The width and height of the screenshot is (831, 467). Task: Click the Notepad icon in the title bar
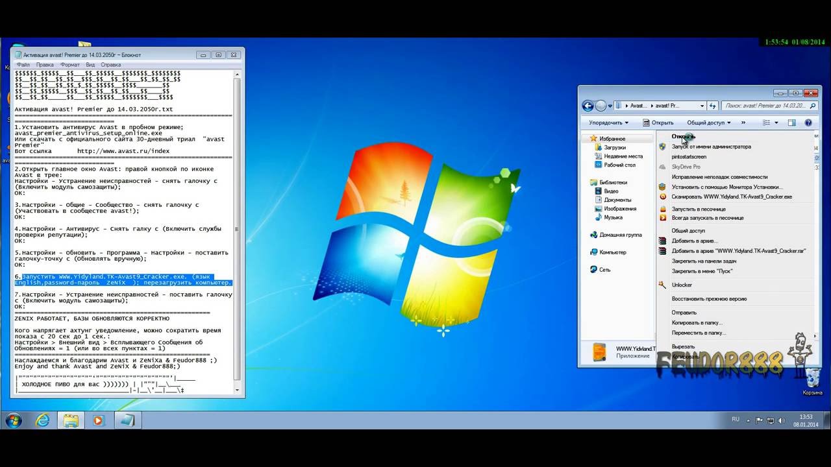[18, 55]
